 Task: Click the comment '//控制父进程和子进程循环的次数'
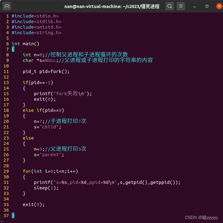[x=86, y=55]
